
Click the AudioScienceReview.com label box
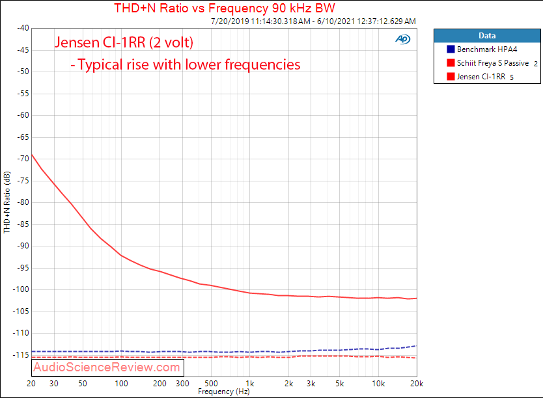click(x=107, y=367)
